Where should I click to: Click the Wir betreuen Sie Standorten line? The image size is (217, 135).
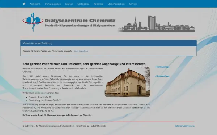(x=41, y=93)
